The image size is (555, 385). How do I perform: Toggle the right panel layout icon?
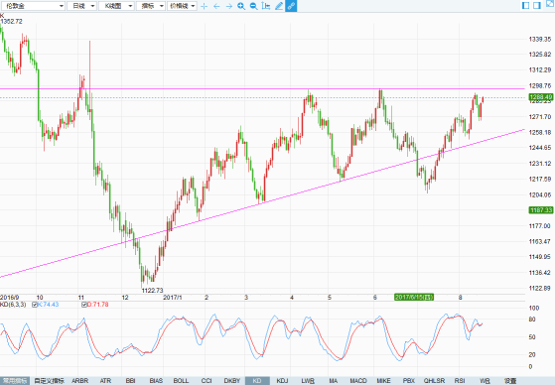(x=537, y=5)
